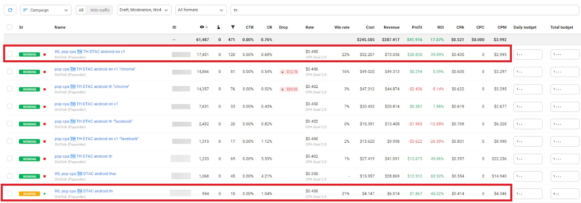Sort table by Revenue column header
581x203 pixels.
[x=391, y=27]
